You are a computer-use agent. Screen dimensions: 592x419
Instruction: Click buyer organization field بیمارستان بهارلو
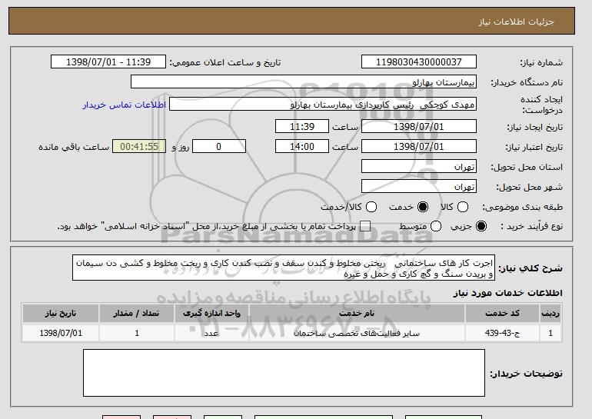tap(304, 82)
